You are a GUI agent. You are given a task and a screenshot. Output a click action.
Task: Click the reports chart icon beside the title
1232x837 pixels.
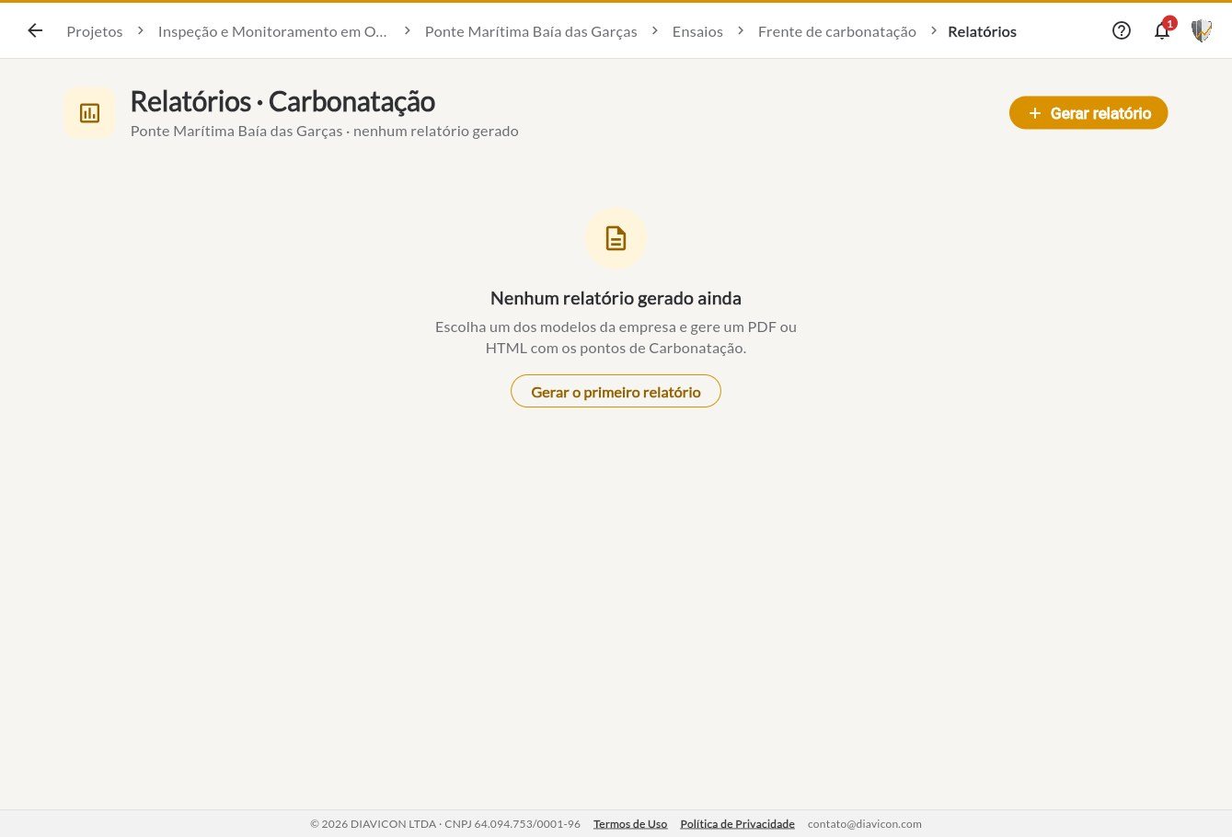89,113
